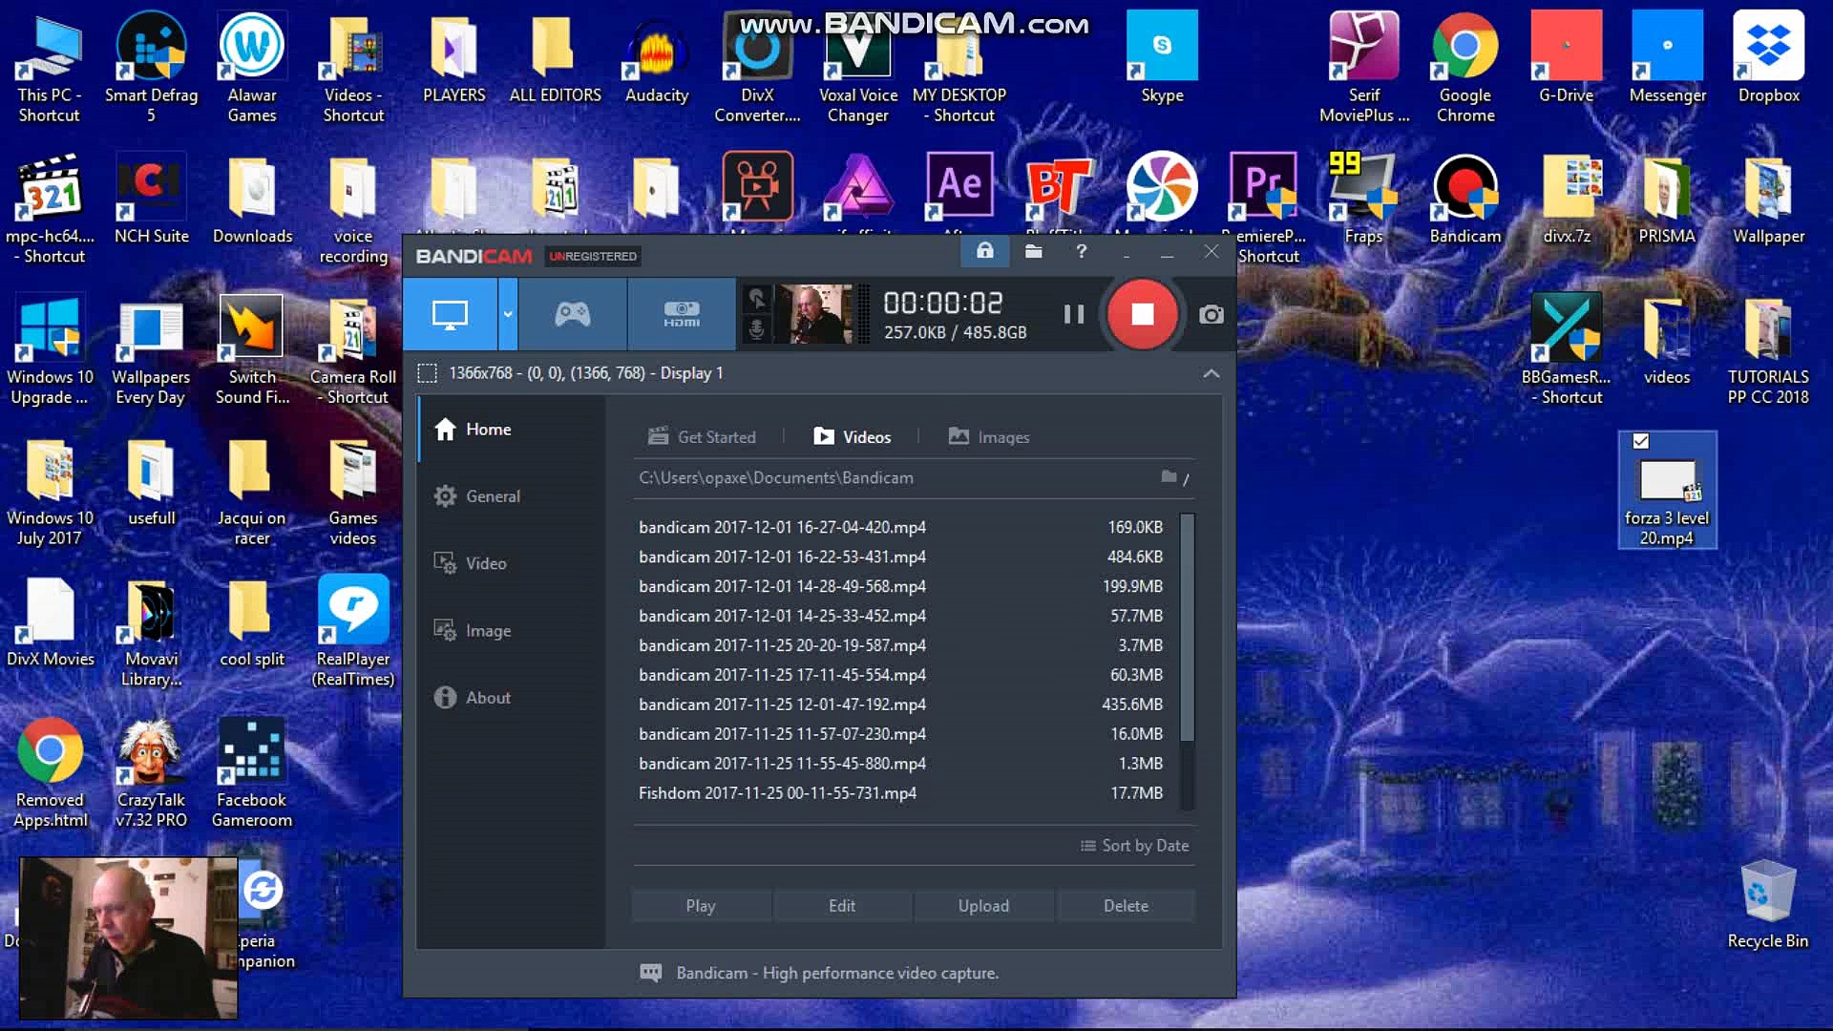Open the output folder icon in title bar
This screenshot has height=1031, width=1833.
pos(1033,251)
